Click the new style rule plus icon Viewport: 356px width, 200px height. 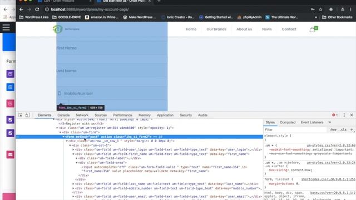[x=352, y=129]
